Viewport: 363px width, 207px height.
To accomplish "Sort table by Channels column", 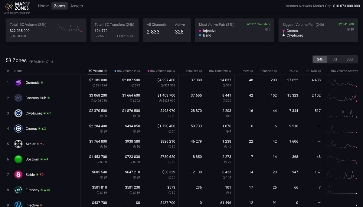I will (267, 71).
